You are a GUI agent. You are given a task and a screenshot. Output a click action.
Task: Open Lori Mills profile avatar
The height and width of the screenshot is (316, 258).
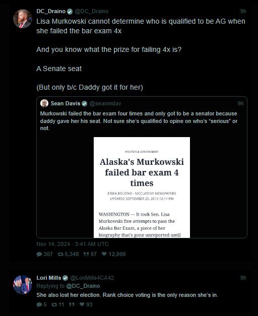point(22,285)
